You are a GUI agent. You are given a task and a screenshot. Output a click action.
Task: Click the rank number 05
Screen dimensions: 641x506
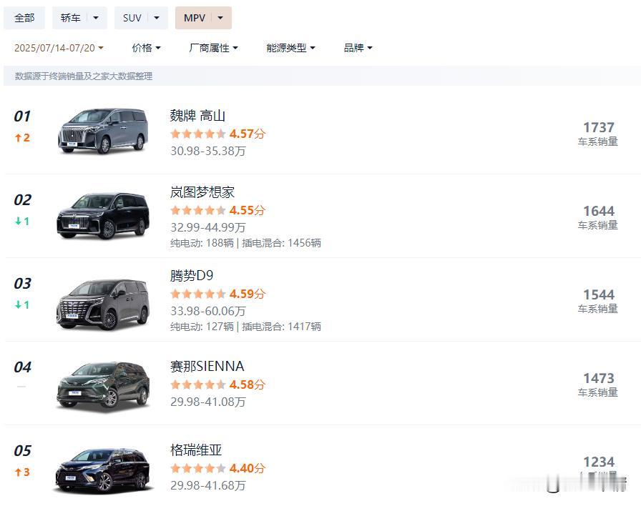(x=22, y=451)
